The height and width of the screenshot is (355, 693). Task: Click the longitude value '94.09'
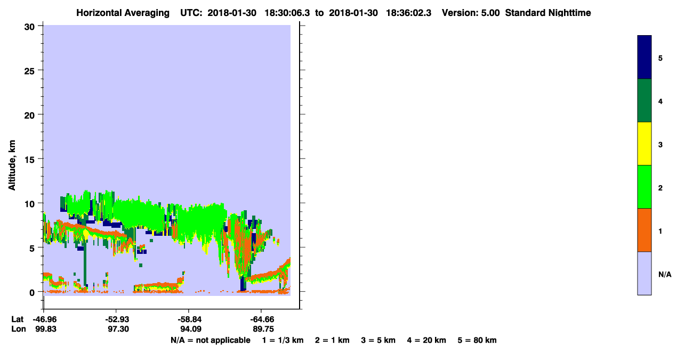pyautogui.click(x=190, y=329)
